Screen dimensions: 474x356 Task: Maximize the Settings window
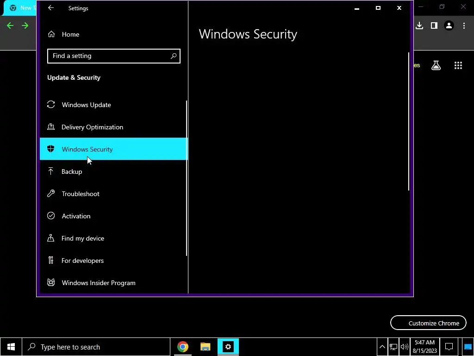[378, 8]
